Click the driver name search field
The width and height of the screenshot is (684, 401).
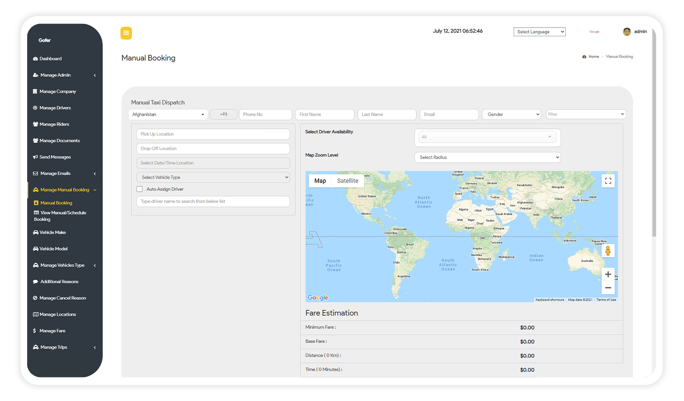pyautogui.click(x=213, y=201)
